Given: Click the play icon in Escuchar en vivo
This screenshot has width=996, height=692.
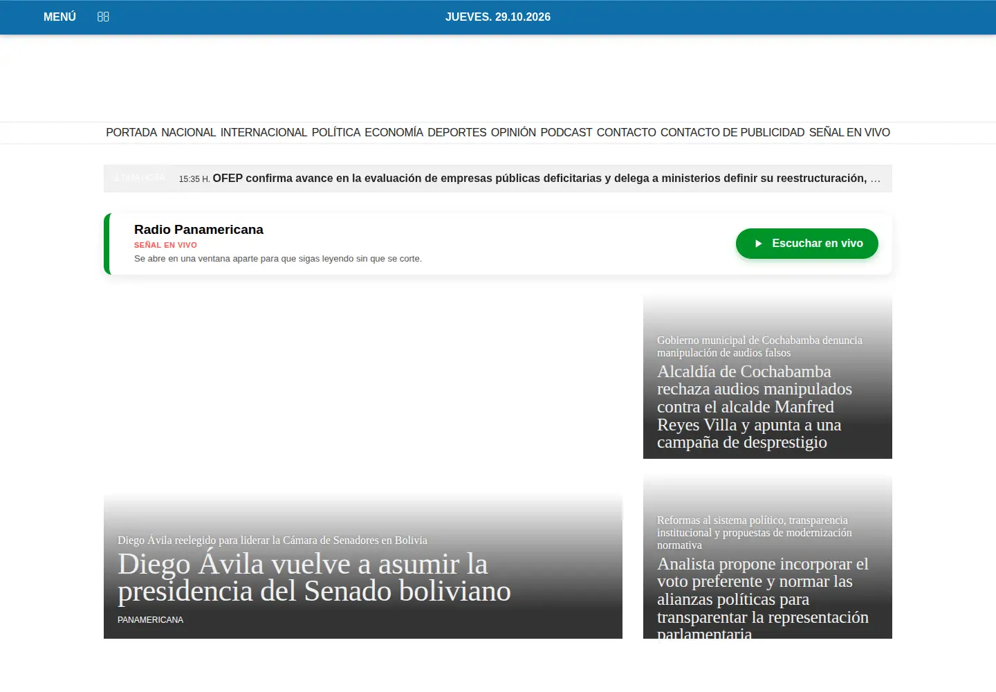Looking at the screenshot, I should (758, 244).
